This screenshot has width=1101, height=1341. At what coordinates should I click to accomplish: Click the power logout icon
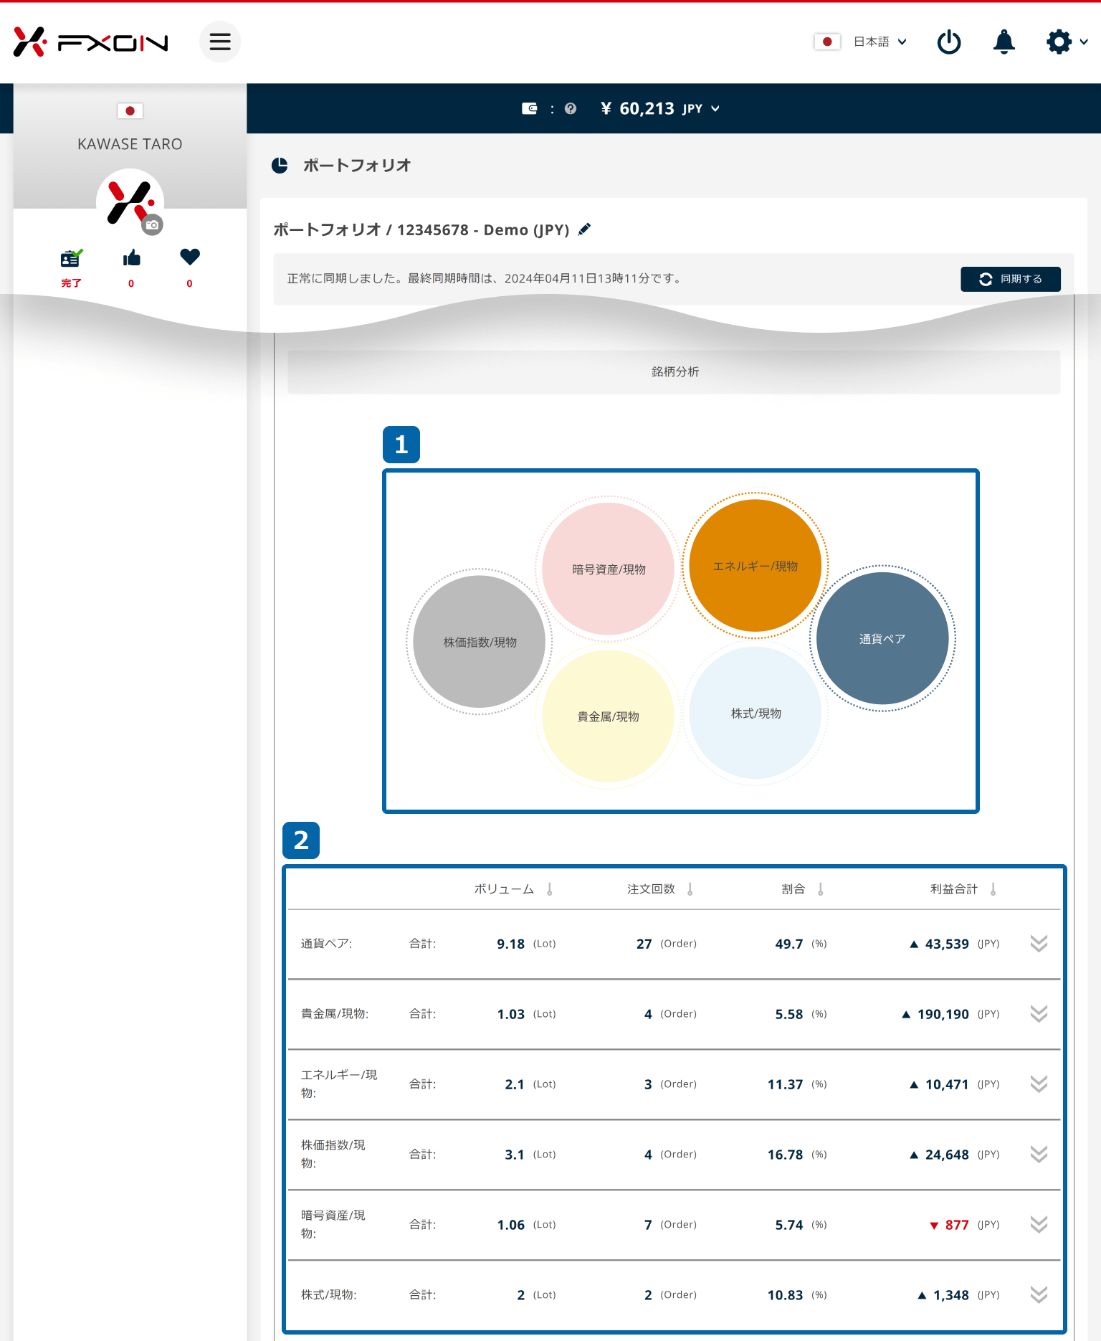click(948, 42)
